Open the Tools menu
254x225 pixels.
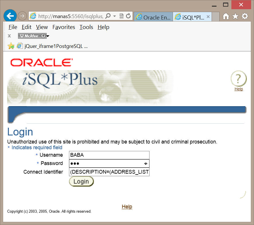86,27
